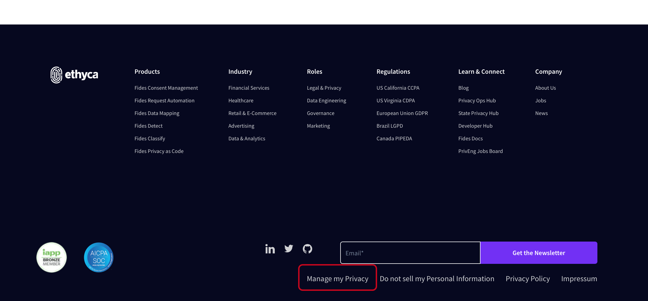Open Financial Services industry link
Viewport: 648px width, 301px height.
pyautogui.click(x=249, y=88)
